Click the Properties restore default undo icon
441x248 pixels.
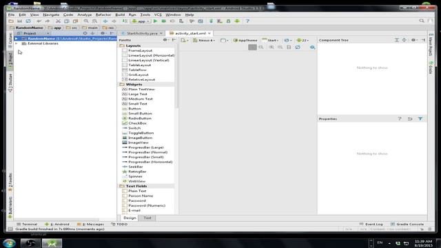tap(410, 118)
